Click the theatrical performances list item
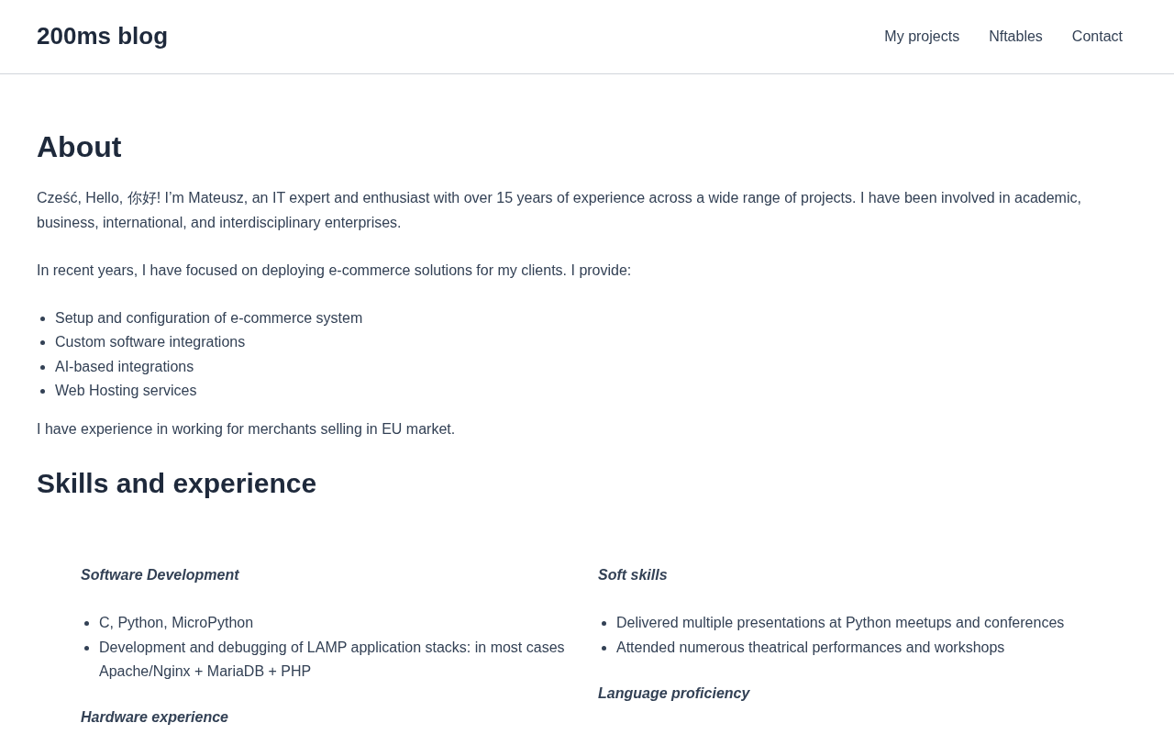This screenshot has width=1174, height=734. click(x=810, y=648)
